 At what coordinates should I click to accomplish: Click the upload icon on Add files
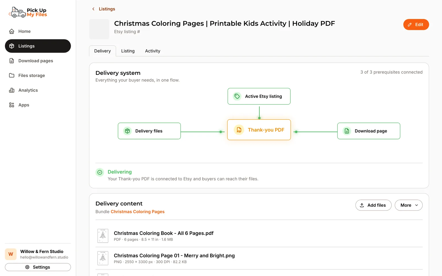tap(362, 205)
